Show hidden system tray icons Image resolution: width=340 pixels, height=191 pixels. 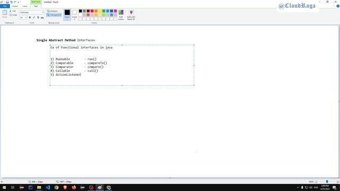297,187
